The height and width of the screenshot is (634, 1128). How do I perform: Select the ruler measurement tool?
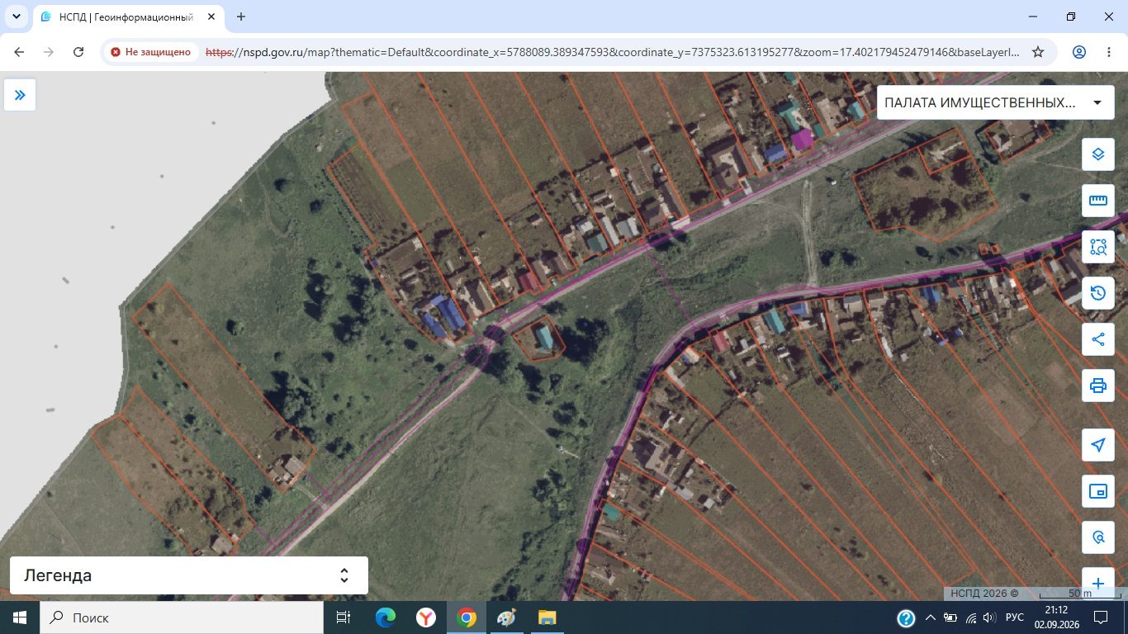click(1097, 201)
